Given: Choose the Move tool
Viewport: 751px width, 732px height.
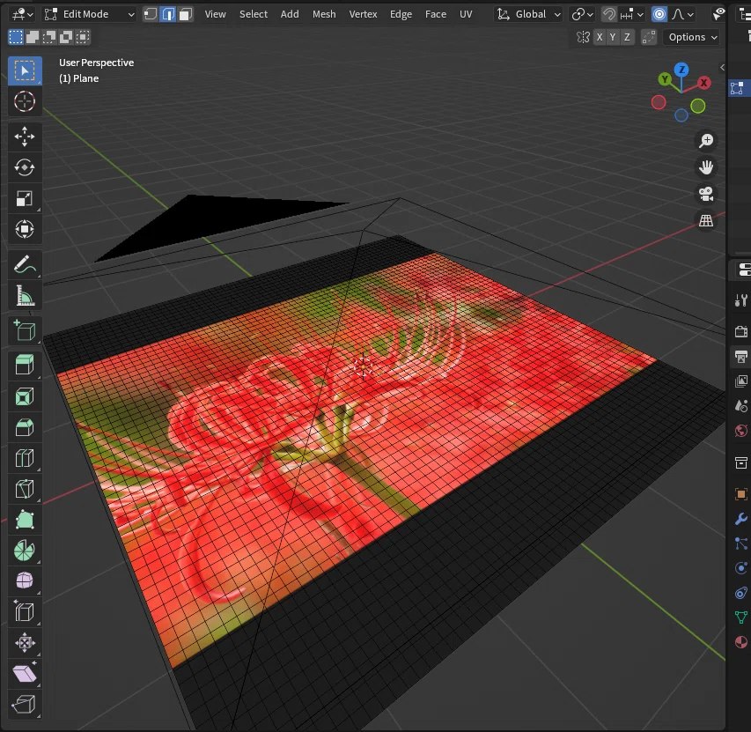Looking at the screenshot, I should tap(25, 137).
